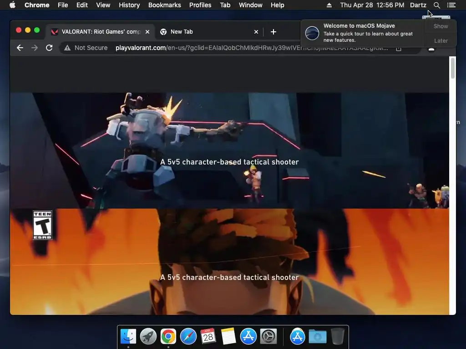Open Calendar from the Dock
The image size is (466, 349).
coord(208,336)
